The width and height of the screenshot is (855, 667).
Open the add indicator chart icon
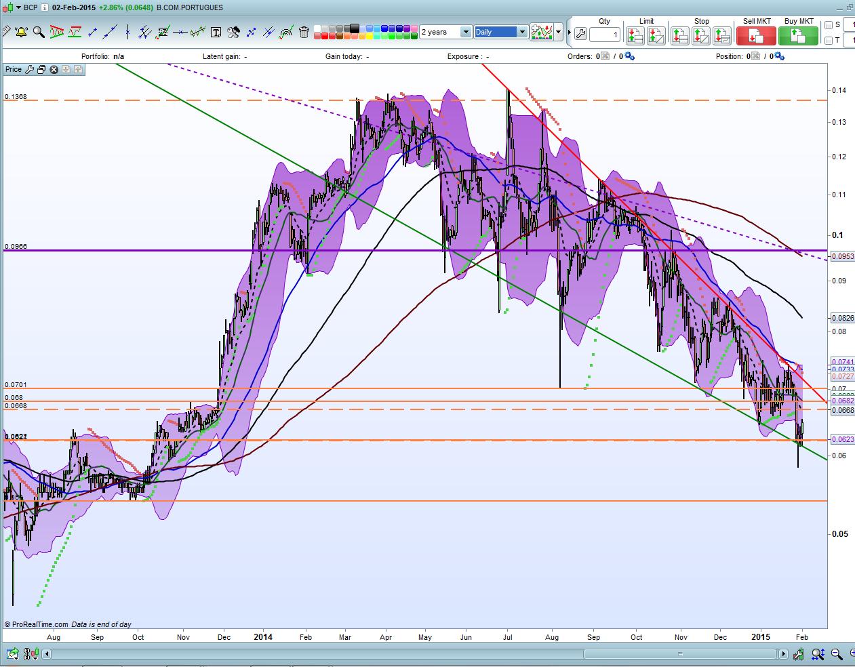coord(542,32)
